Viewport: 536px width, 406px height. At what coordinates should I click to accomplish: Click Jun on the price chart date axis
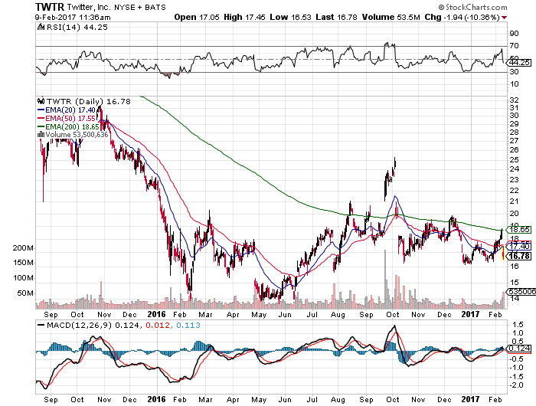[x=284, y=315]
